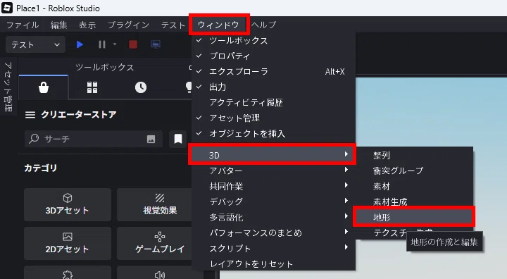Toggle the オブジェクトを挿入 window option

click(273, 134)
